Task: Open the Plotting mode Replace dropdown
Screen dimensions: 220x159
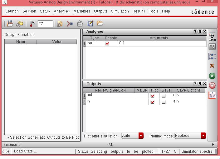Action: click(203, 136)
